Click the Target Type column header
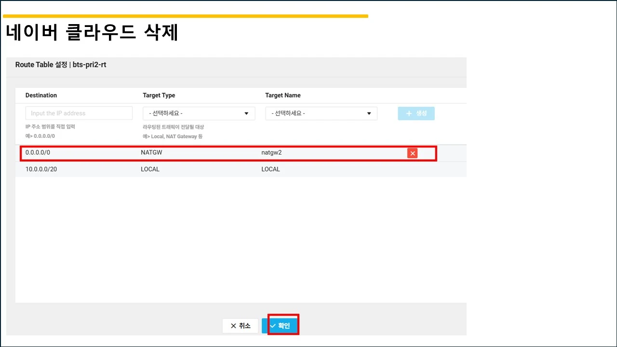Viewport: 617px width, 347px height. pyautogui.click(x=159, y=95)
